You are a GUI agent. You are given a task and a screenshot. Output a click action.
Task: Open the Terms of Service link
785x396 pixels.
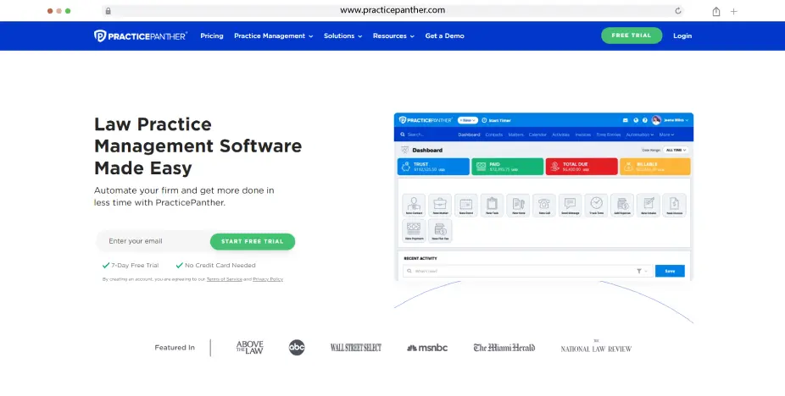[225, 279]
